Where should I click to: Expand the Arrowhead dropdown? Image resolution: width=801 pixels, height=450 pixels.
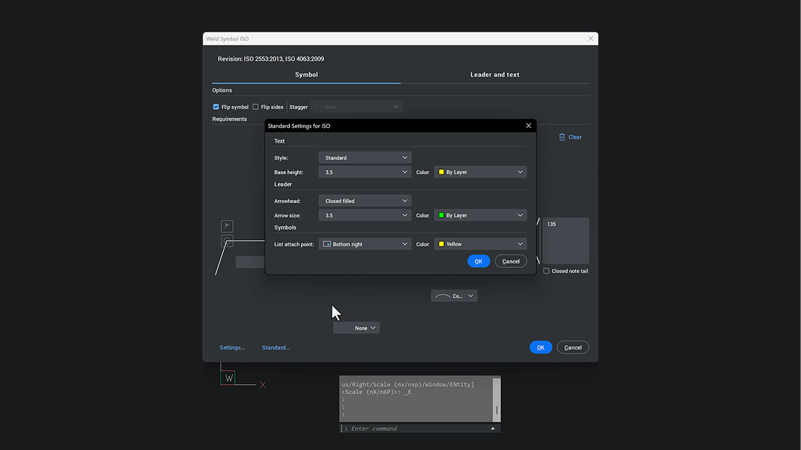coord(365,201)
